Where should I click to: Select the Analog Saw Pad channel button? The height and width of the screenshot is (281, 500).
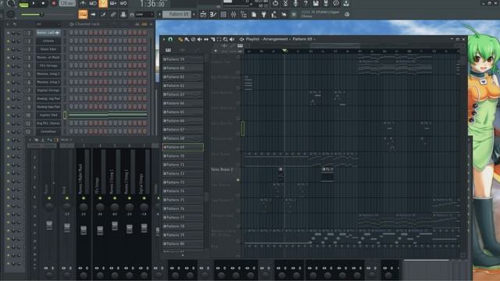tap(48, 107)
